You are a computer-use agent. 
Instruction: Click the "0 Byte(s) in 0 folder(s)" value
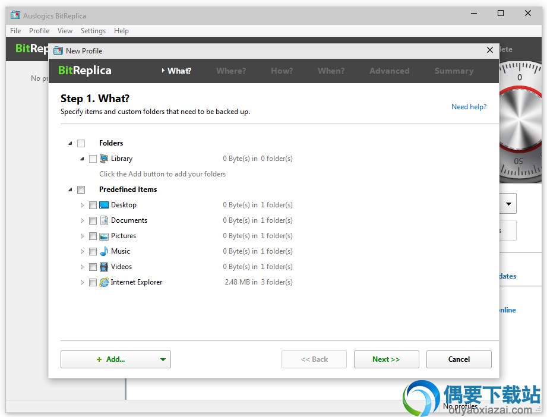click(258, 159)
